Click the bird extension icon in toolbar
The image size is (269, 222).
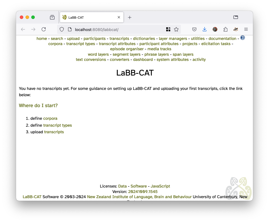pos(236,30)
